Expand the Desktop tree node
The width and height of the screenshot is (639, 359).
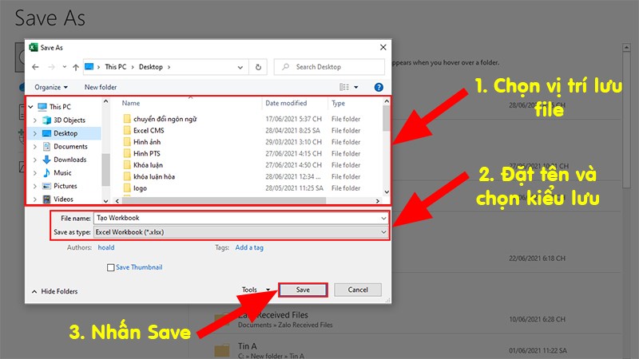click(x=35, y=133)
